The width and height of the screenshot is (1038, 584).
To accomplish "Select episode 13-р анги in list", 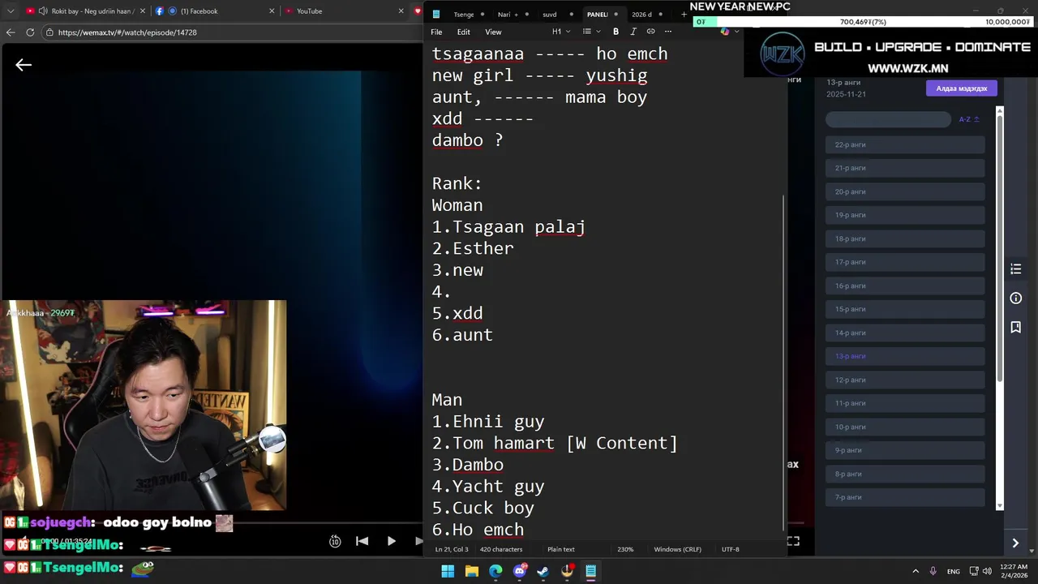I will [x=905, y=356].
